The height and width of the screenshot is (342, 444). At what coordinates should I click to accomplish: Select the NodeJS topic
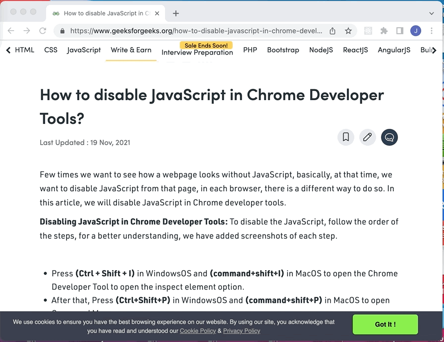pos(321,50)
